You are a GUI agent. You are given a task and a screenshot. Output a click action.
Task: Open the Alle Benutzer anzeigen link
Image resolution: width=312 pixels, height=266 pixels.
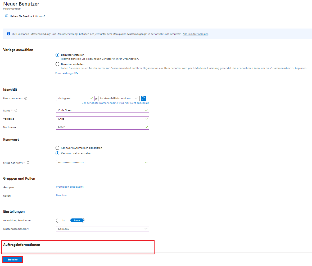click(x=195, y=34)
